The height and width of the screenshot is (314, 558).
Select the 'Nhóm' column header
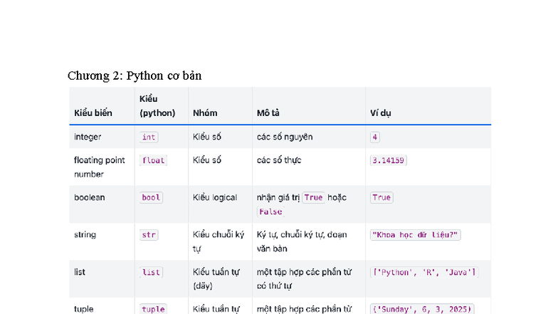(x=205, y=112)
